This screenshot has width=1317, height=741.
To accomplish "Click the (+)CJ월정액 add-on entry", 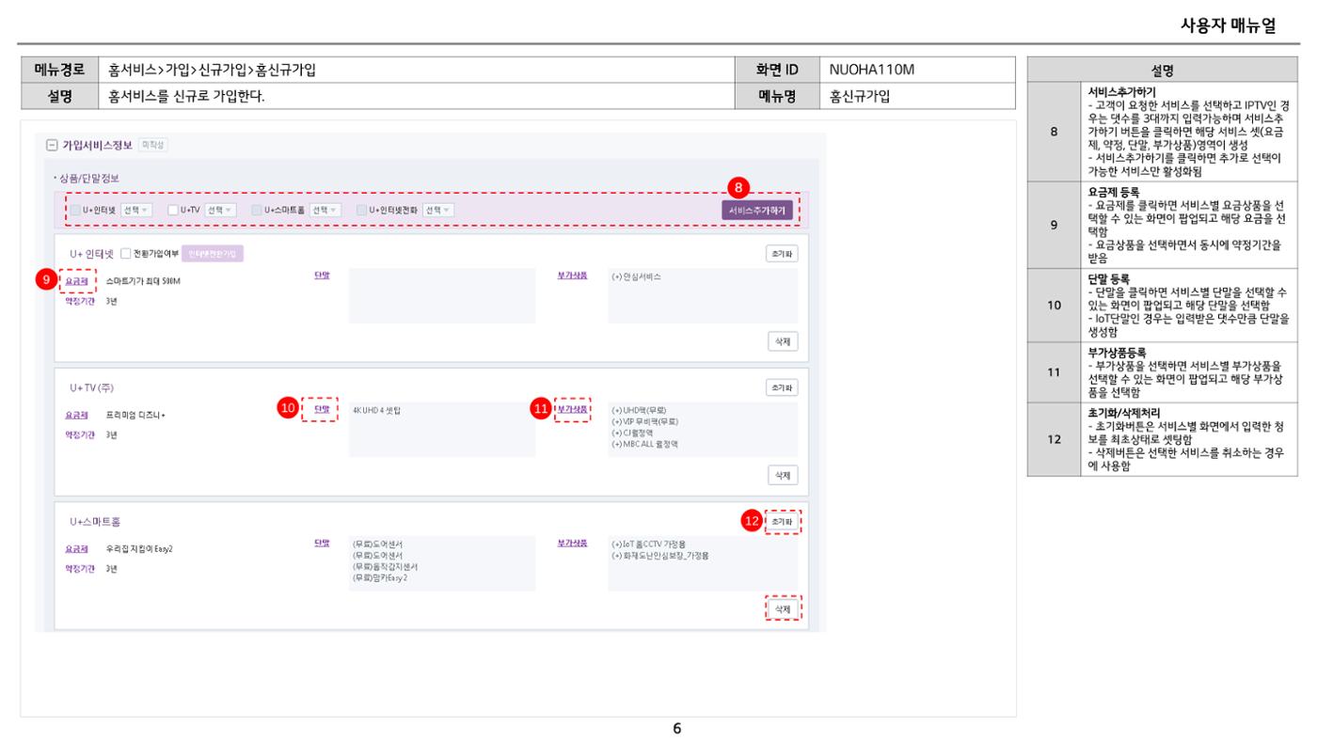I will point(633,433).
